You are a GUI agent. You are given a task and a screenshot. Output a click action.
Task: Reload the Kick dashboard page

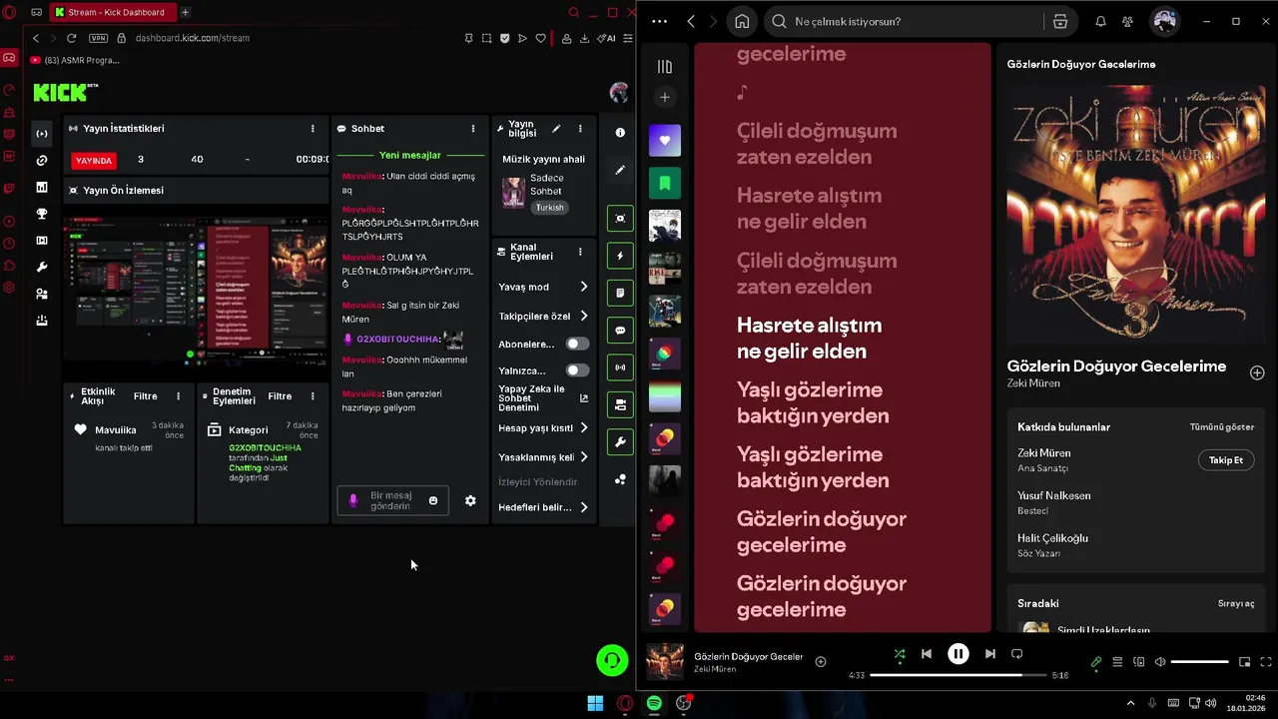pos(71,38)
